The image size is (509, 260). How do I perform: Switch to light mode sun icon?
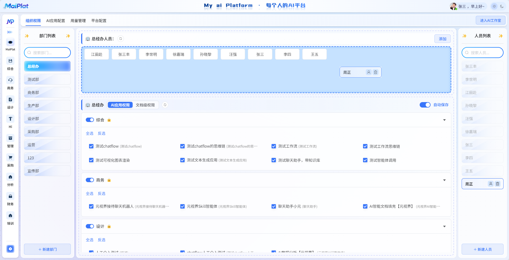pyautogui.click(x=494, y=6)
